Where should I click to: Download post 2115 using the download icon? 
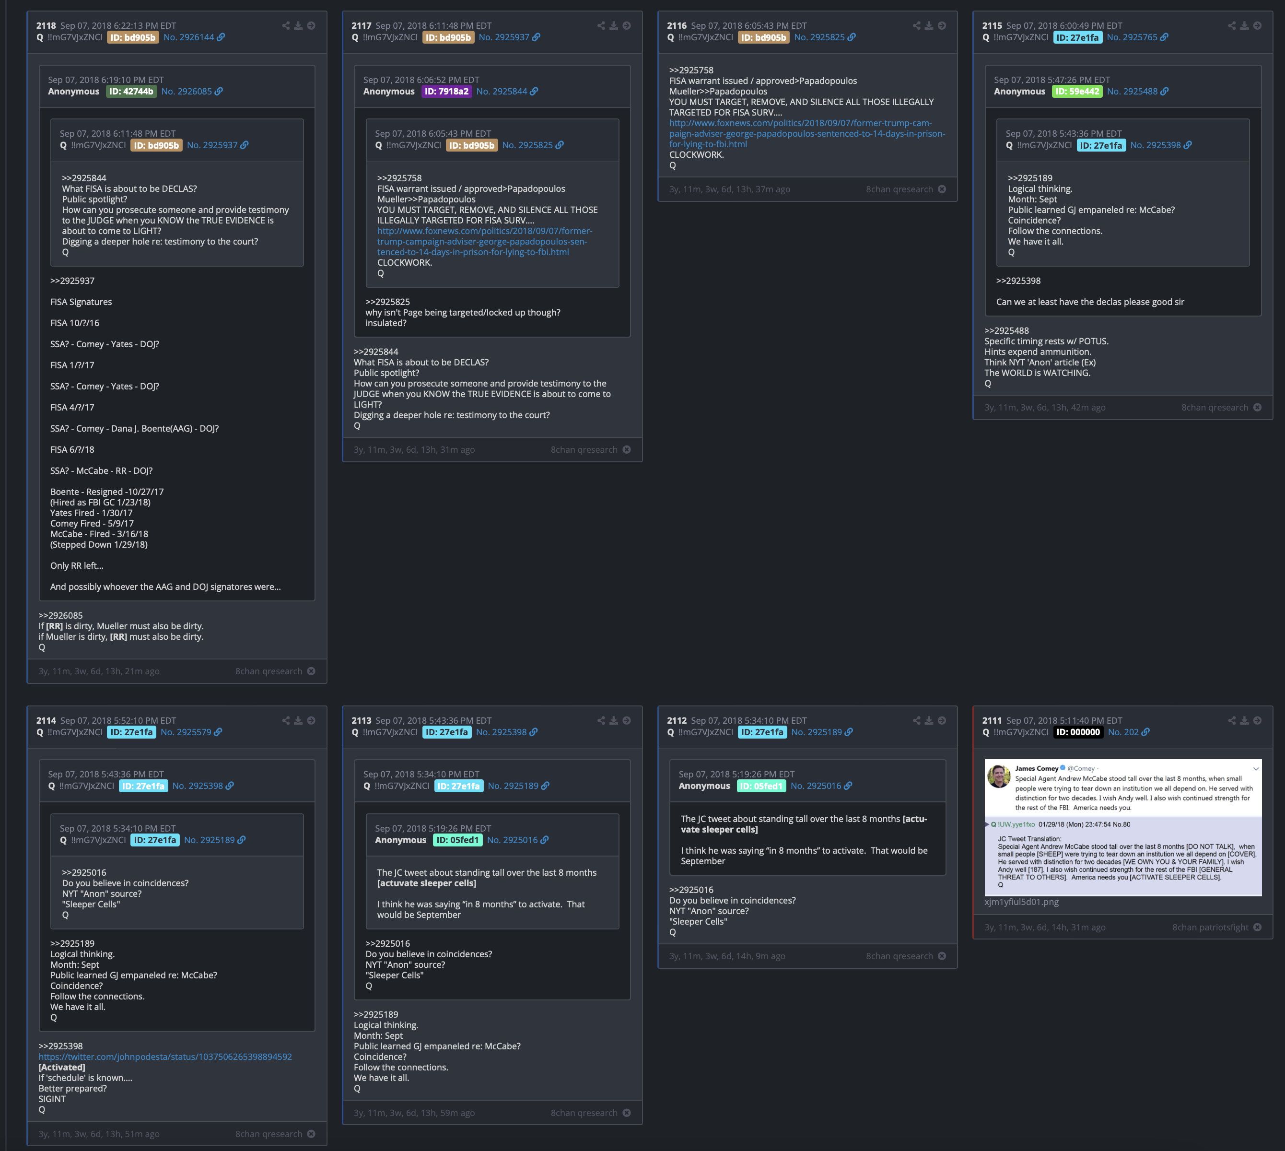[x=1245, y=25]
